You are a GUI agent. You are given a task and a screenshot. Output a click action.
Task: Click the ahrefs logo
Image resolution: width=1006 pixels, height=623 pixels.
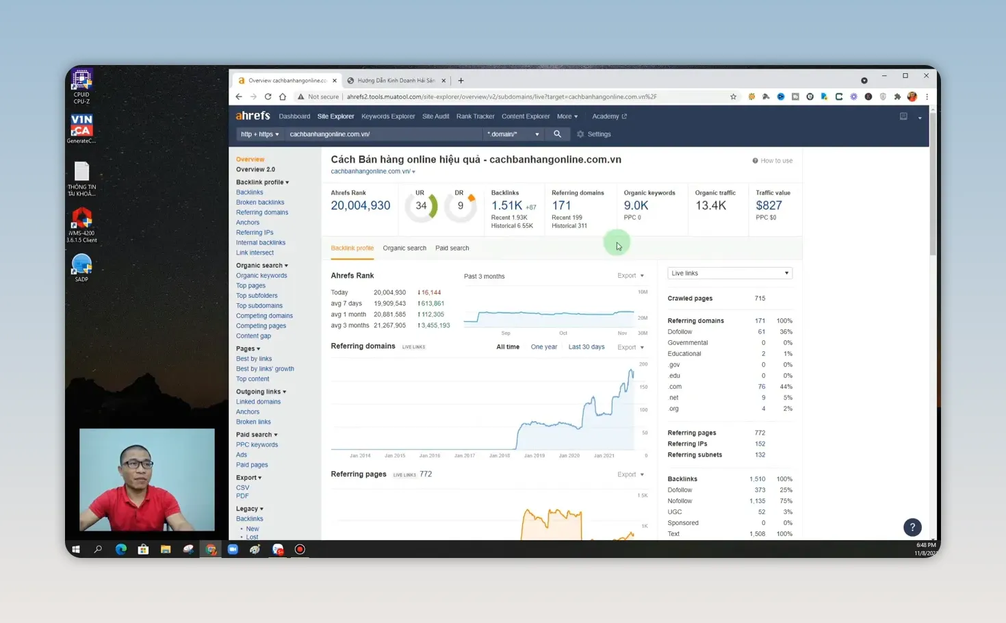pos(253,116)
